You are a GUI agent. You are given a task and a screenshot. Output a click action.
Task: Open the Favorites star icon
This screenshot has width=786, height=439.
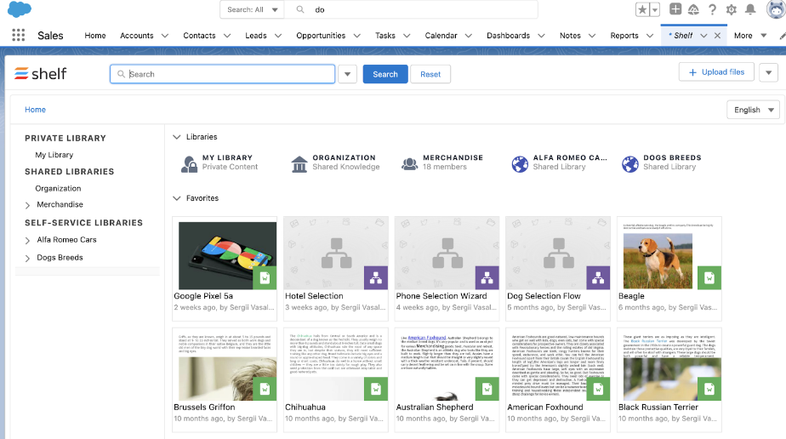642,9
